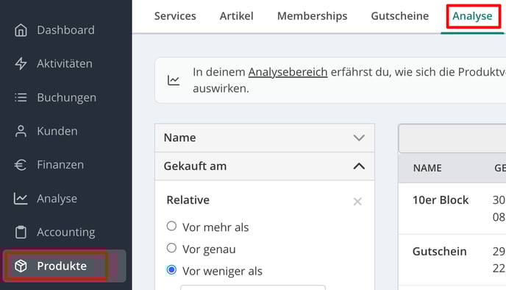The image size is (506, 290).
Task: Expand the Name filter chevron
Action: (x=359, y=138)
